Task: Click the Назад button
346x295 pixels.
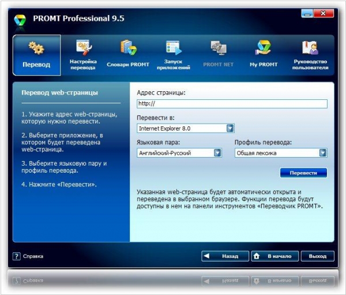Action: [225, 256]
